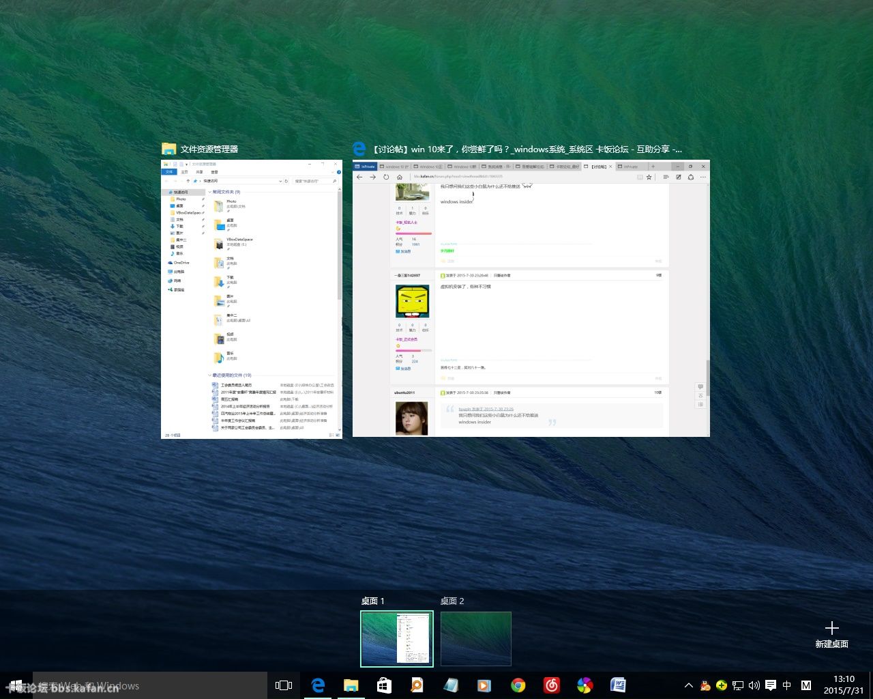The width and height of the screenshot is (873, 699).
Task: Open the QQ penguin tray icon
Action: pyautogui.click(x=705, y=685)
